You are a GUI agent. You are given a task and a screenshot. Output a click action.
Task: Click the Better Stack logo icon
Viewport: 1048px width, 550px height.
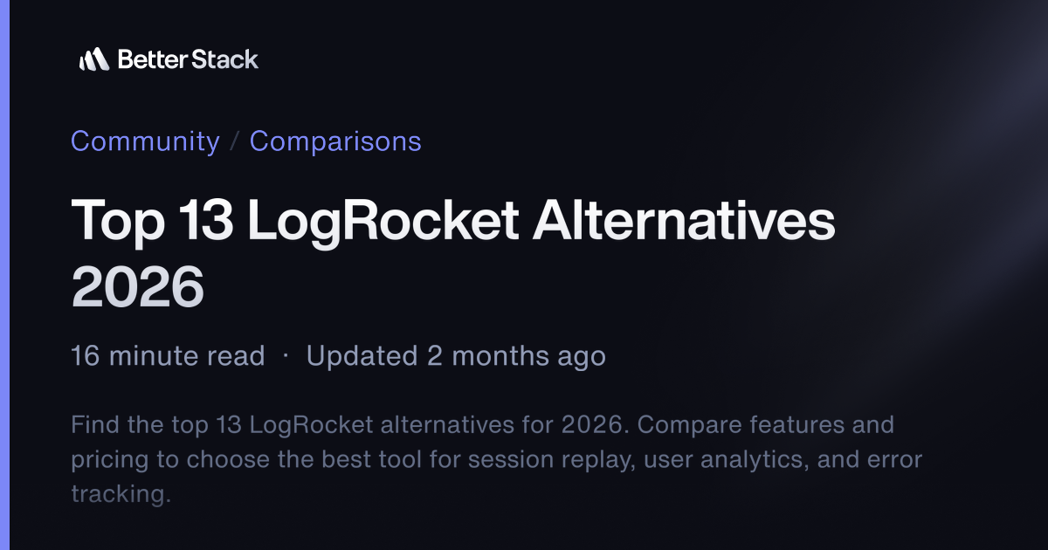click(x=93, y=59)
